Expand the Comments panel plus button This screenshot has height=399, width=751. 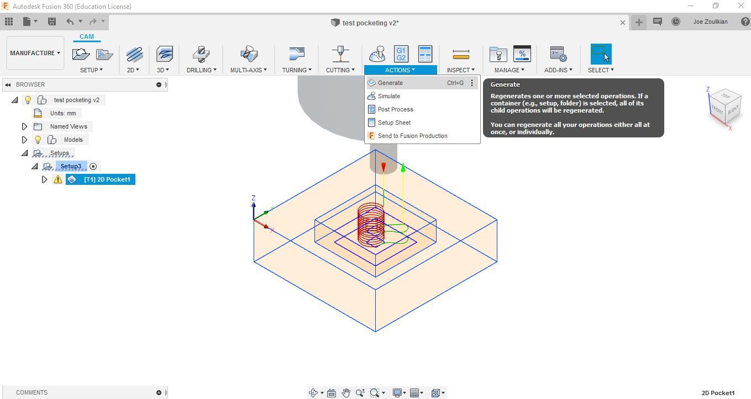[x=159, y=392]
